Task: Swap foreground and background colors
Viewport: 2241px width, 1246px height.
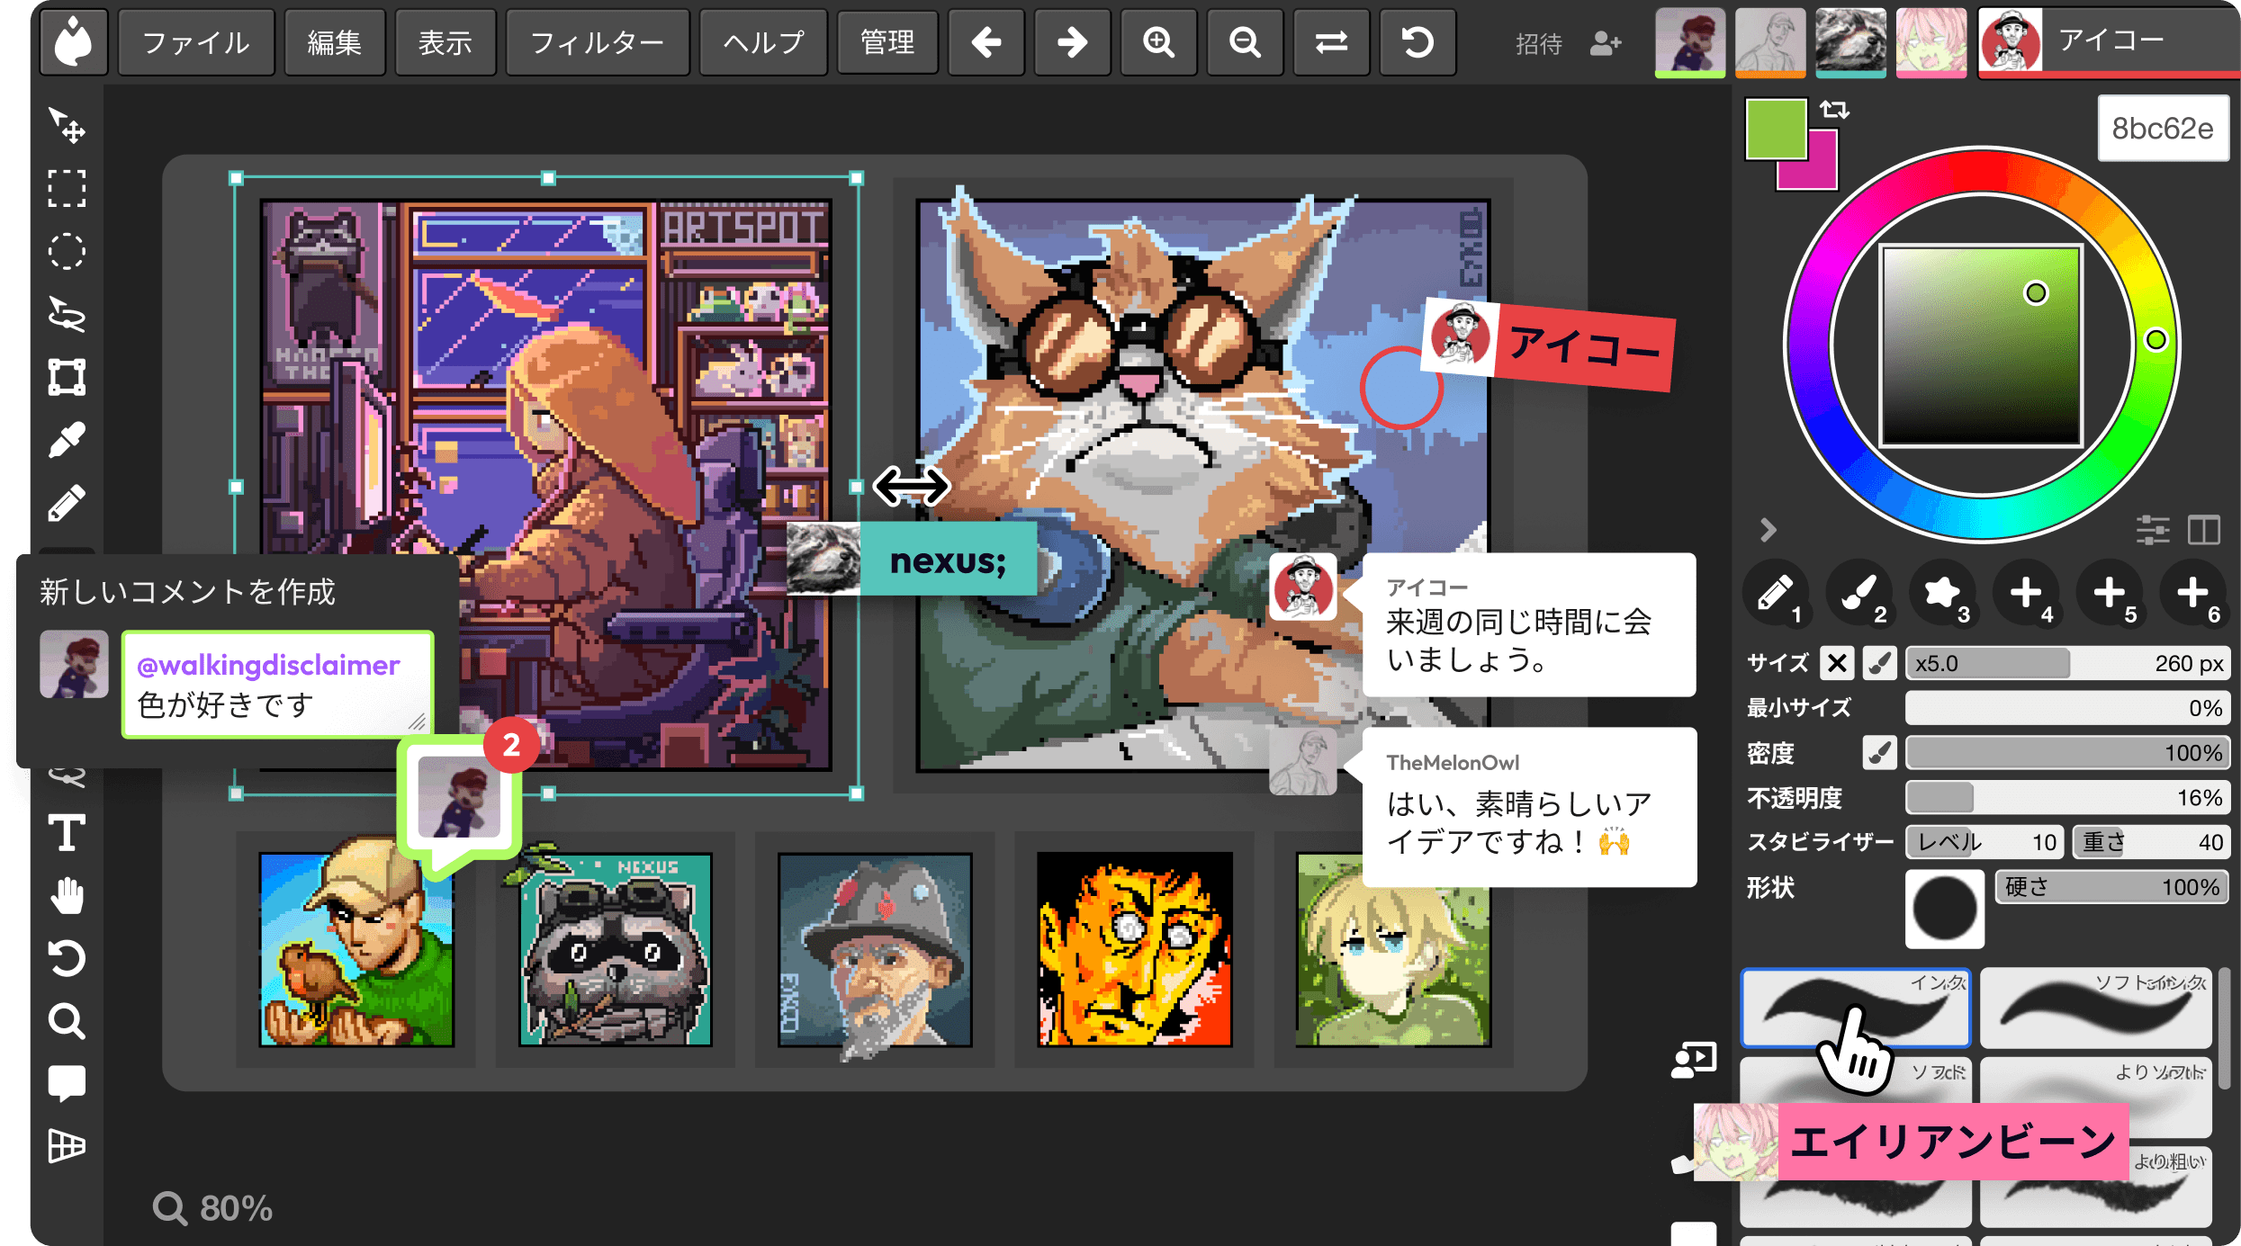Action: pyautogui.click(x=1834, y=111)
